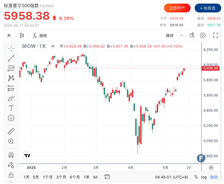Switch to the 1个月 date range
This screenshot has width=224, height=184.
[48, 177]
